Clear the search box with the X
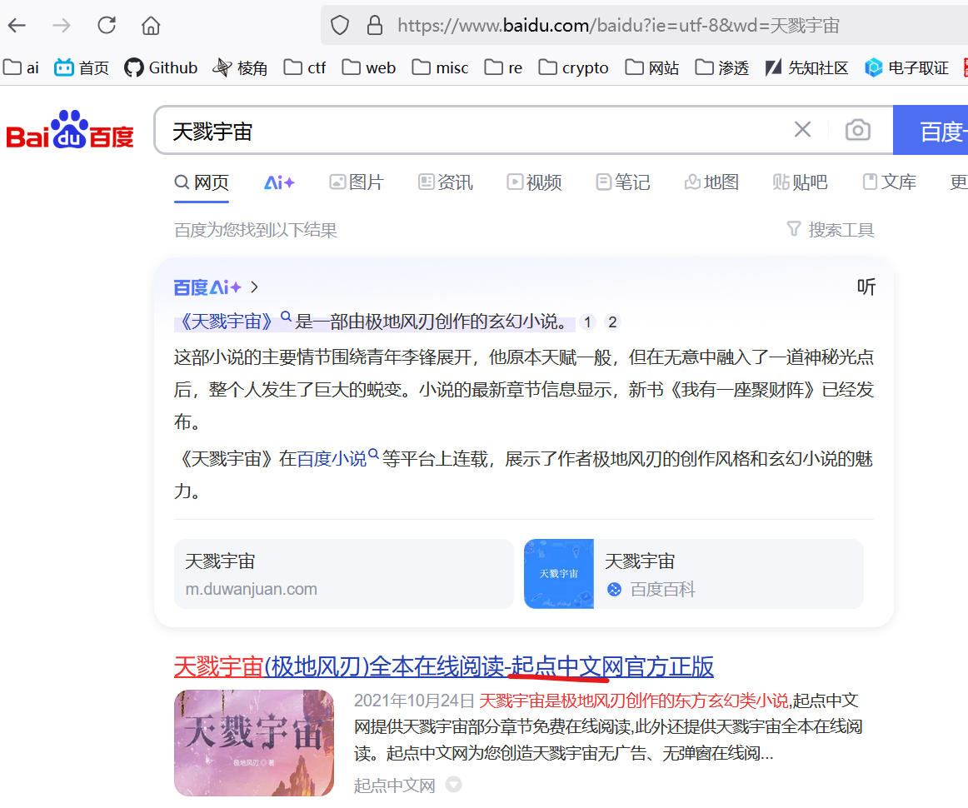968x808 pixels. tap(802, 130)
